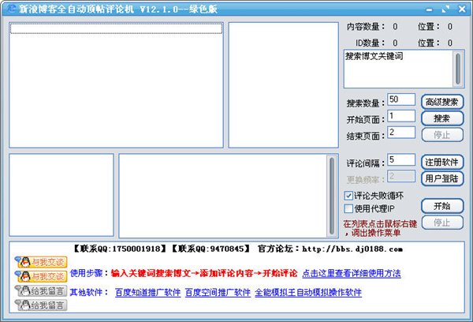This screenshot has height=322, width=473.
Task: Click the 注册软件 button
Action: [x=442, y=163]
